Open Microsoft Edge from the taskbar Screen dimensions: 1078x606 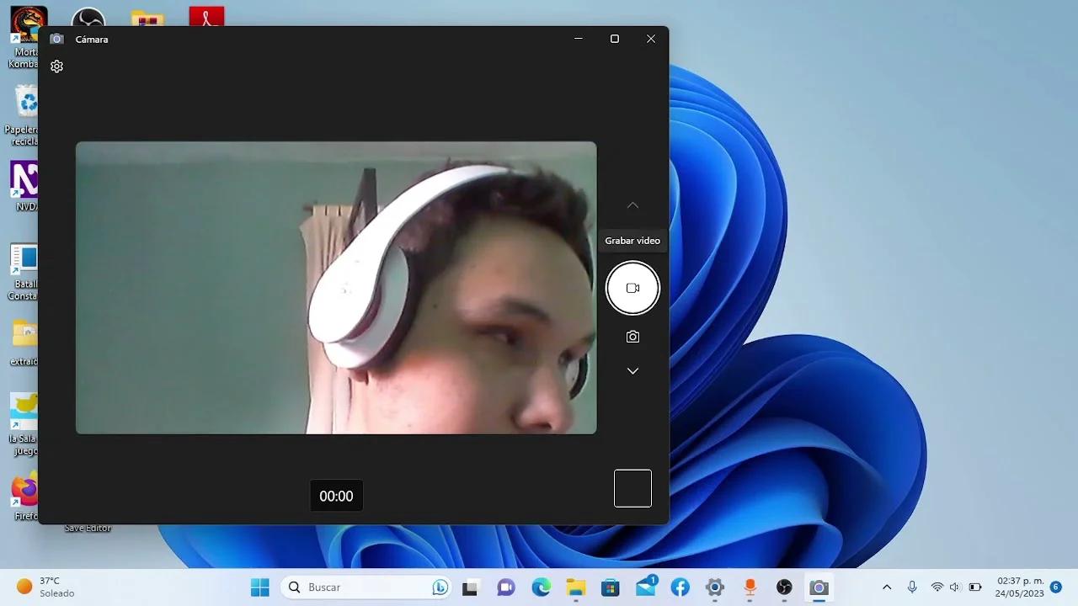tap(540, 587)
